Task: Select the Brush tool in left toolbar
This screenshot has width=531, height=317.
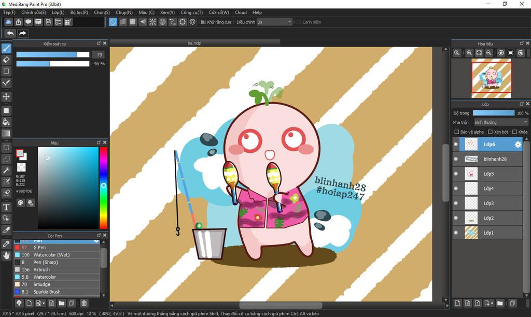Action: coord(6,48)
